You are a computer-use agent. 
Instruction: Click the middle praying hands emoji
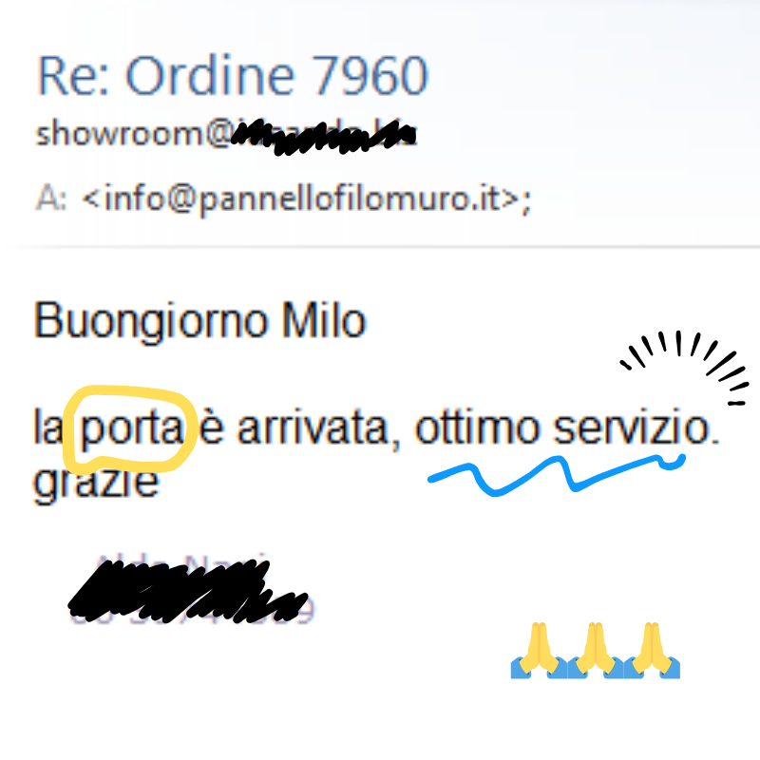tap(596, 650)
